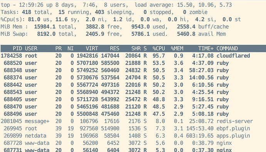Click PID 688348 ruby process
The width and height of the screenshot is (266, 152).
(133, 70)
